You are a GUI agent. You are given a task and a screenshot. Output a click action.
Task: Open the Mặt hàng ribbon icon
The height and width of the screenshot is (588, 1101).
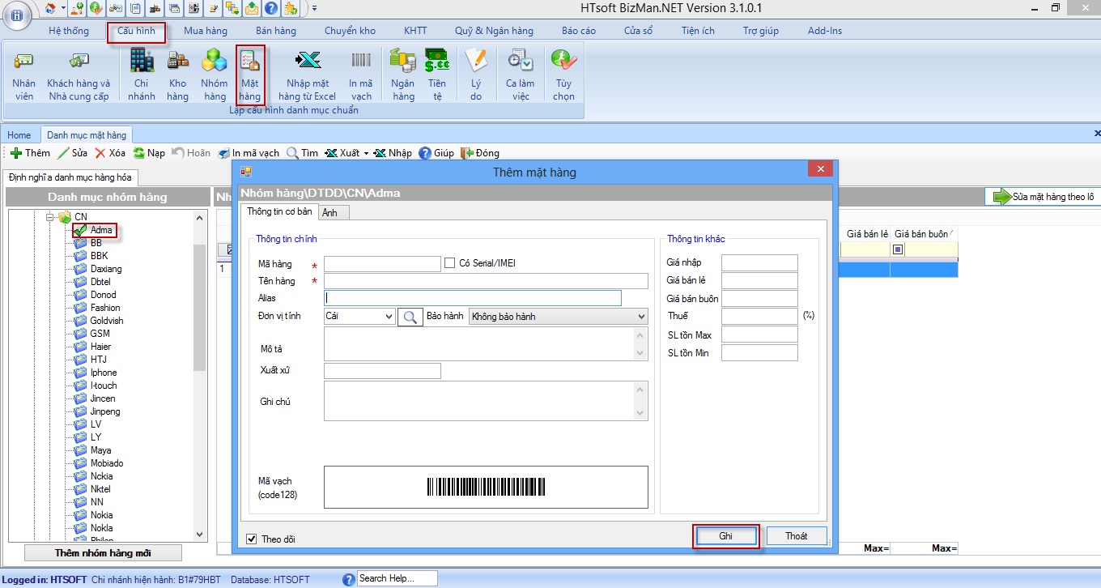point(250,75)
